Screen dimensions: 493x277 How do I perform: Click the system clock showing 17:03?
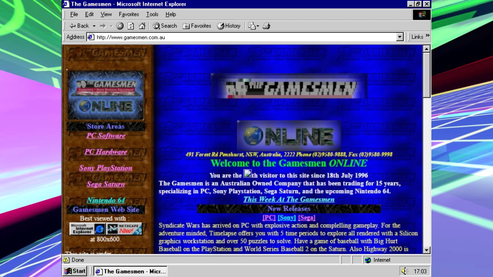[420, 271]
